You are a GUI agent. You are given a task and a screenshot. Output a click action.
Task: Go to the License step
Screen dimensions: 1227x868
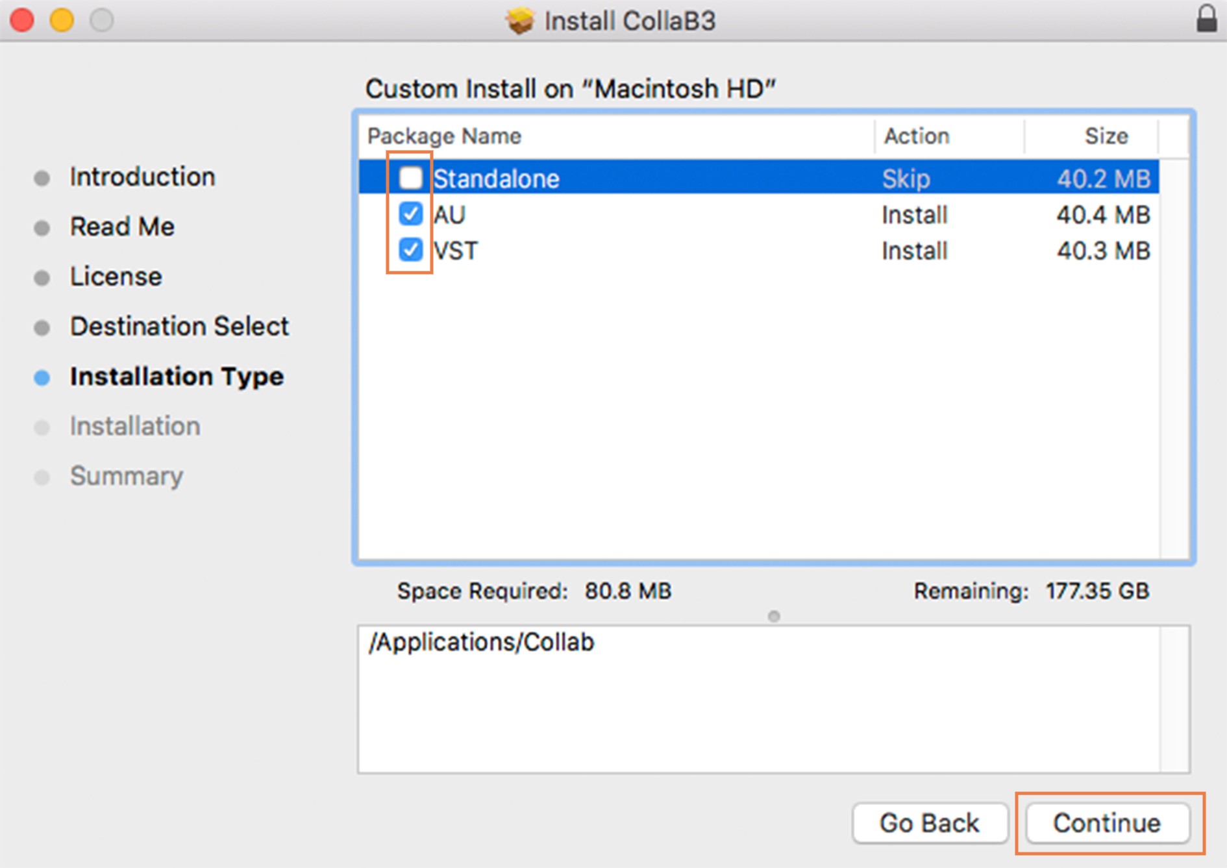(x=116, y=277)
